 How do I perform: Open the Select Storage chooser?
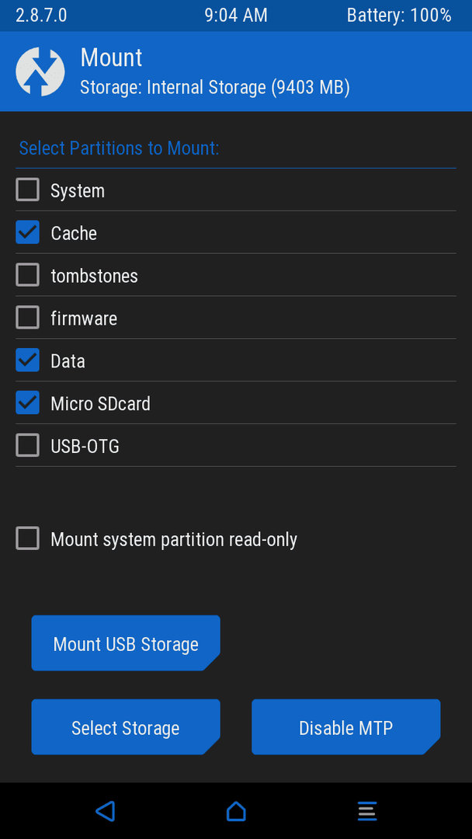click(126, 727)
